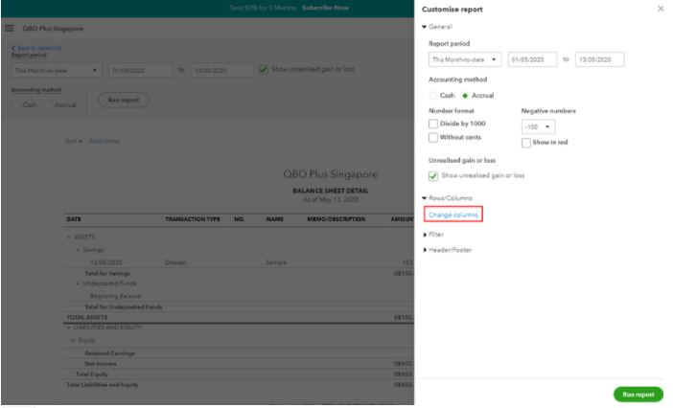Click the Beginning Balance row
673x408 pixels.
(x=239, y=296)
